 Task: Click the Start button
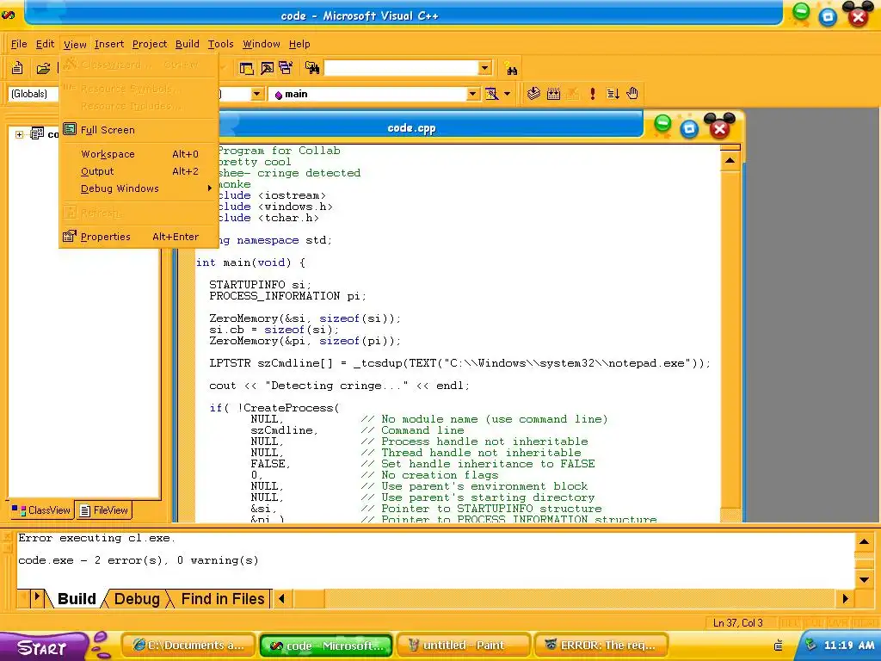(x=42, y=647)
